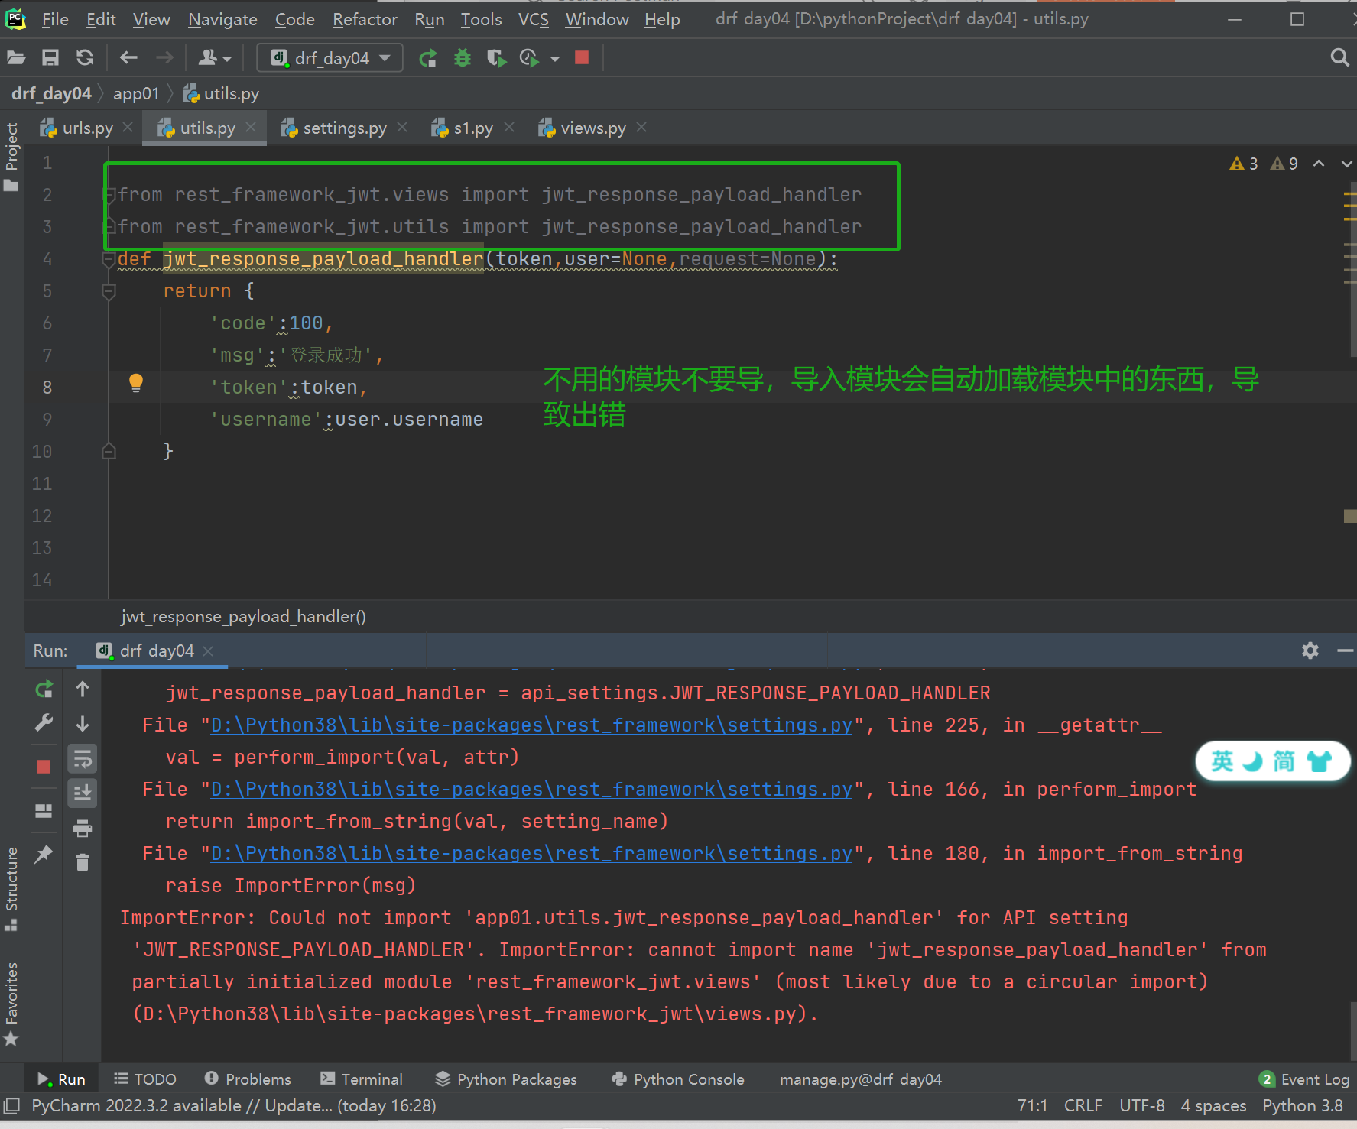Print the console output
The width and height of the screenshot is (1357, 1129).
(x=83, y=828)
